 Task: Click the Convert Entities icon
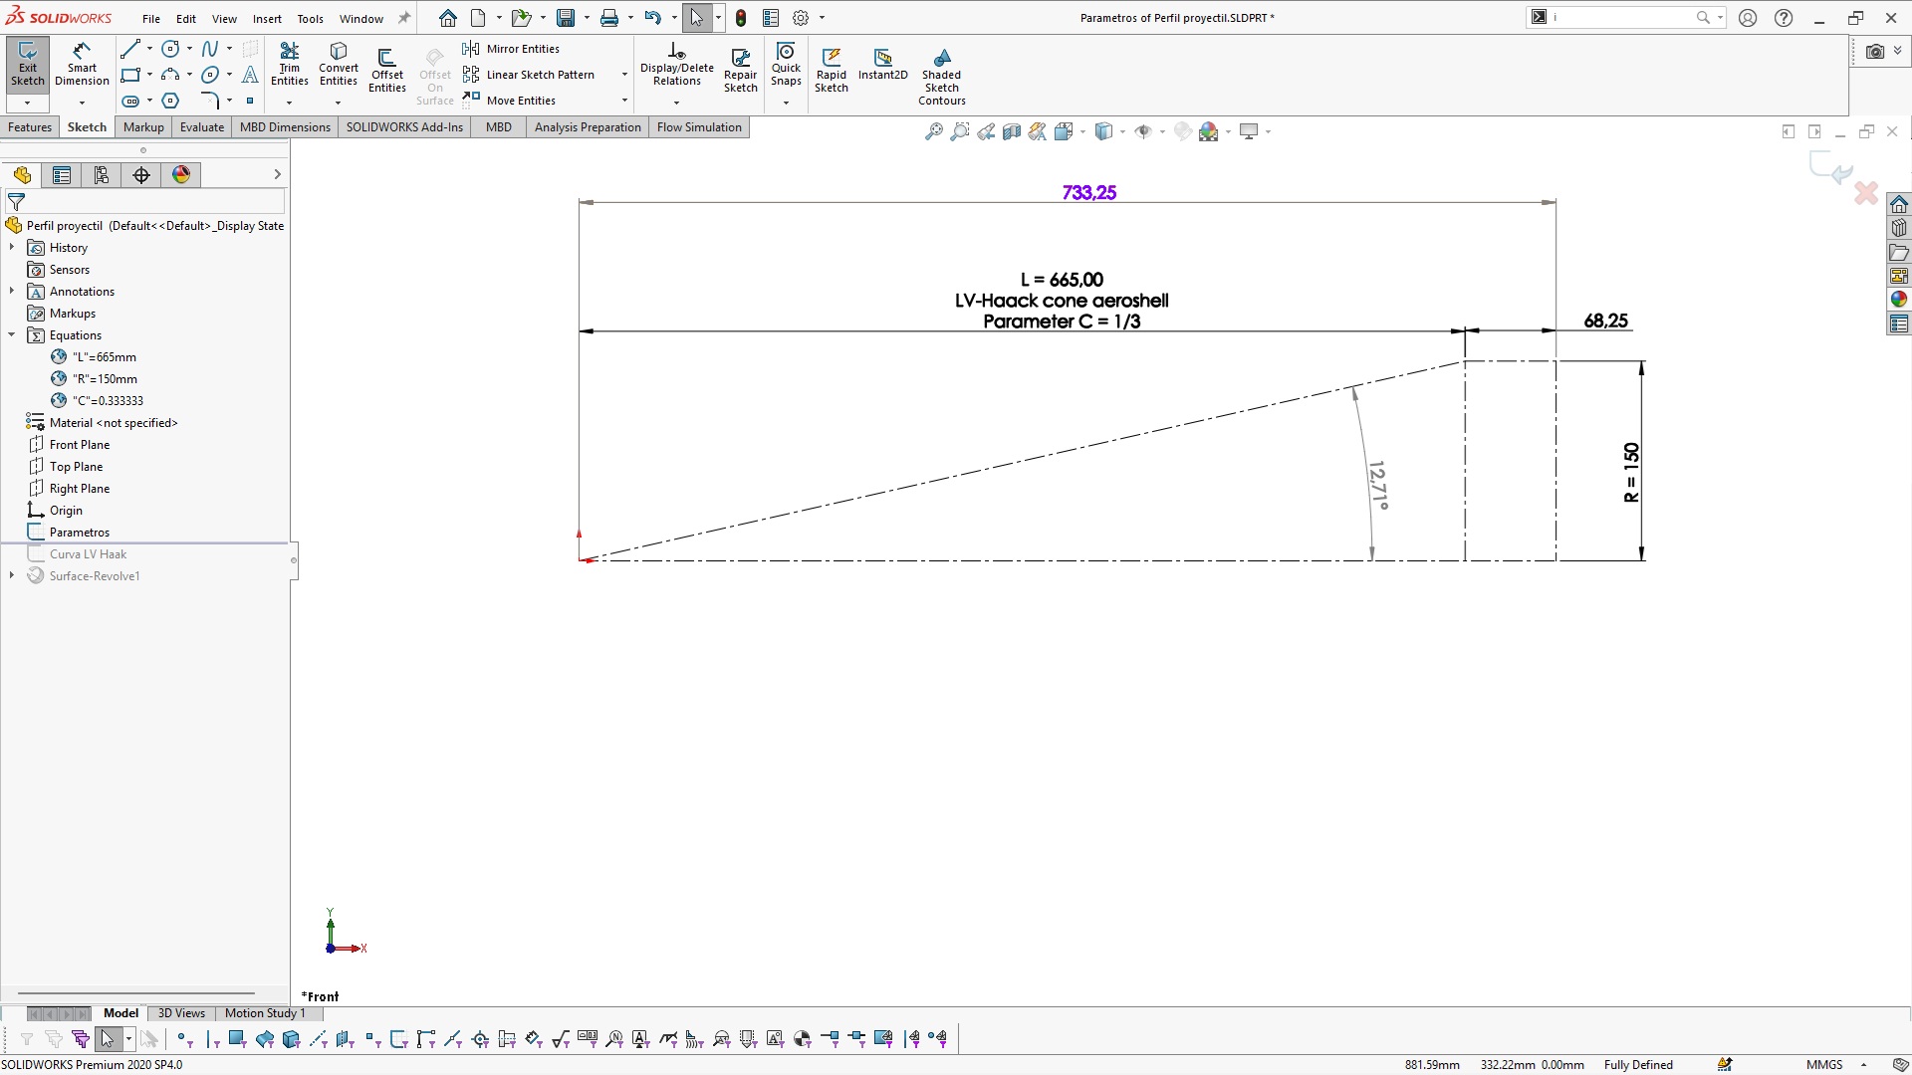point(338,63)
